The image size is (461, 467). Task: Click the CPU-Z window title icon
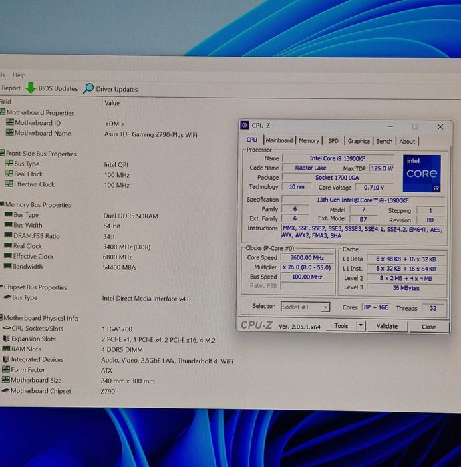pos(245,125)
